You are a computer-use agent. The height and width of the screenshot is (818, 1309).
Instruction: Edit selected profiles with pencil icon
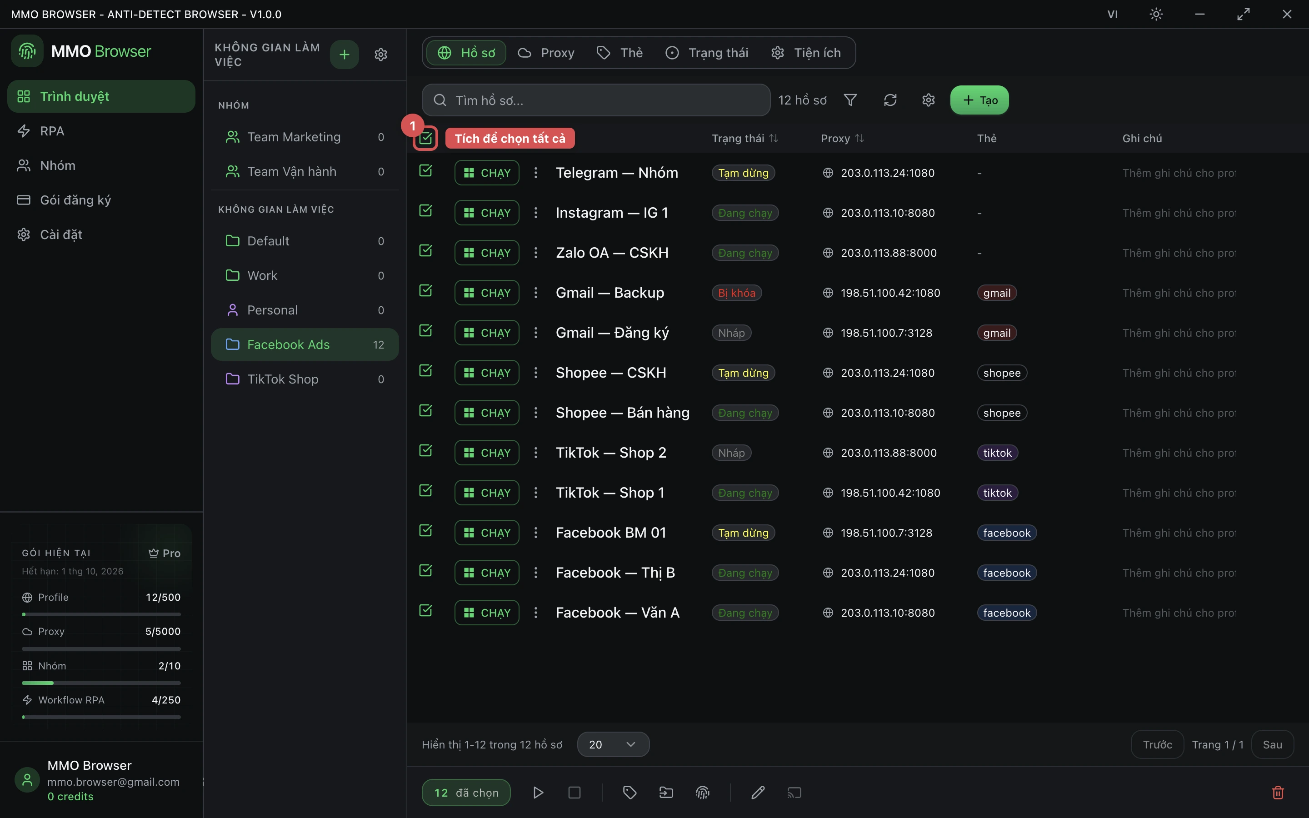[x=758, y=793]
